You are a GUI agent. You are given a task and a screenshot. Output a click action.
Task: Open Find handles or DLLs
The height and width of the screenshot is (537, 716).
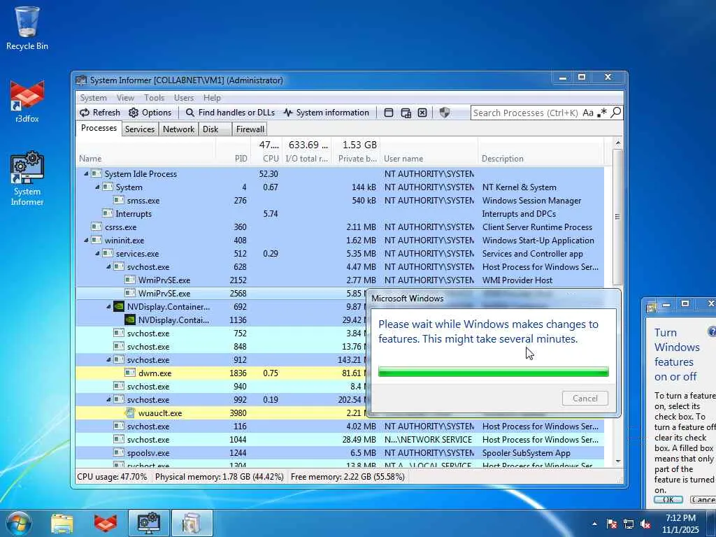(230, 113)
